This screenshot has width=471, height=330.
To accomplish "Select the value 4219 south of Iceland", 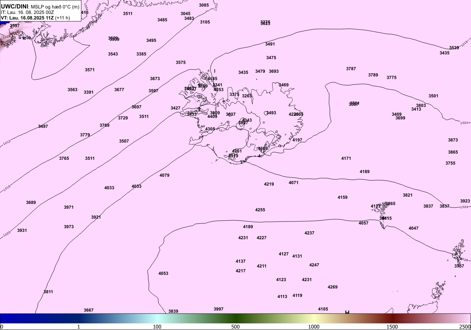I will click(269, 184).
